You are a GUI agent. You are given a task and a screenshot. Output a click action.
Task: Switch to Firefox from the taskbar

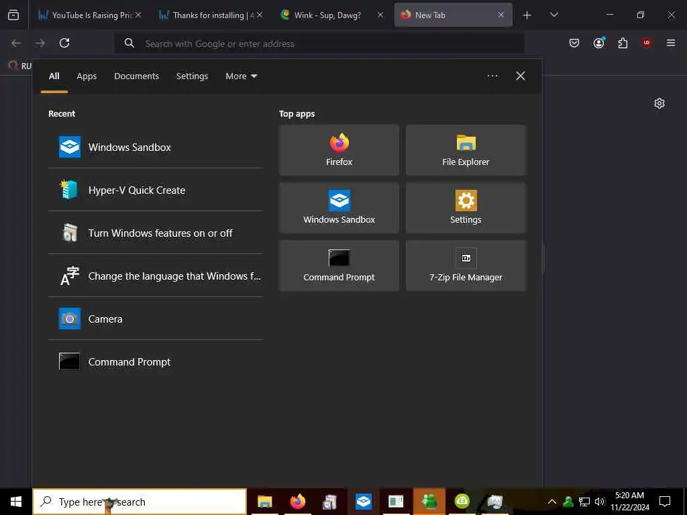pos(297,502)
